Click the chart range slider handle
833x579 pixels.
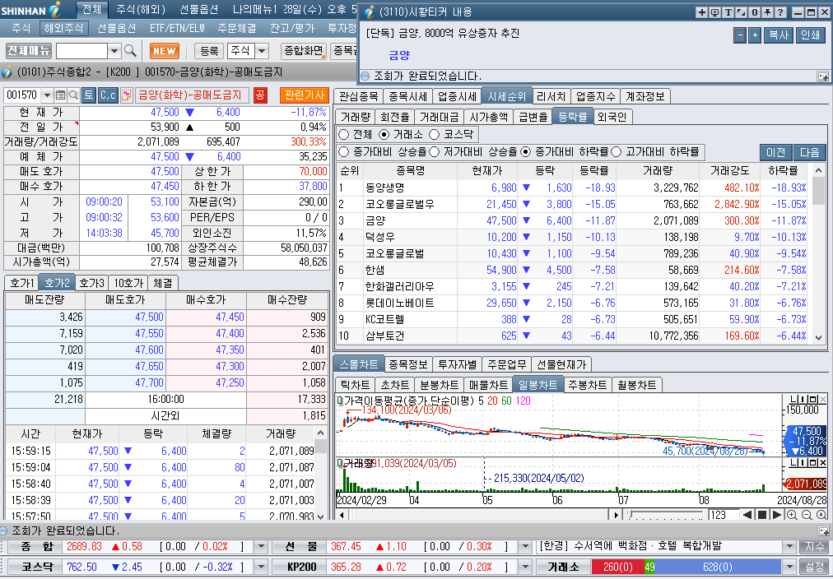pyautogui.click(x=629, y=514)
